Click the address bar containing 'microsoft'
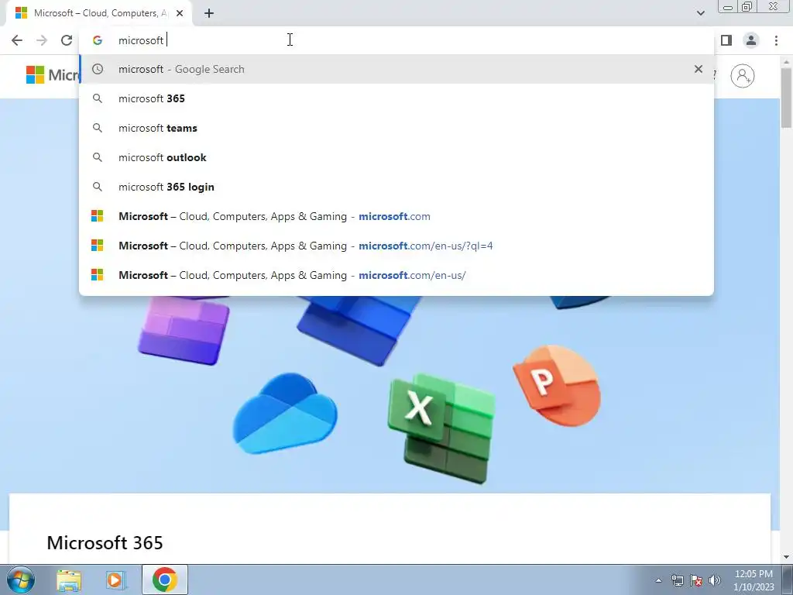Screen dimensions: 793x595 [x=396, y=40]
